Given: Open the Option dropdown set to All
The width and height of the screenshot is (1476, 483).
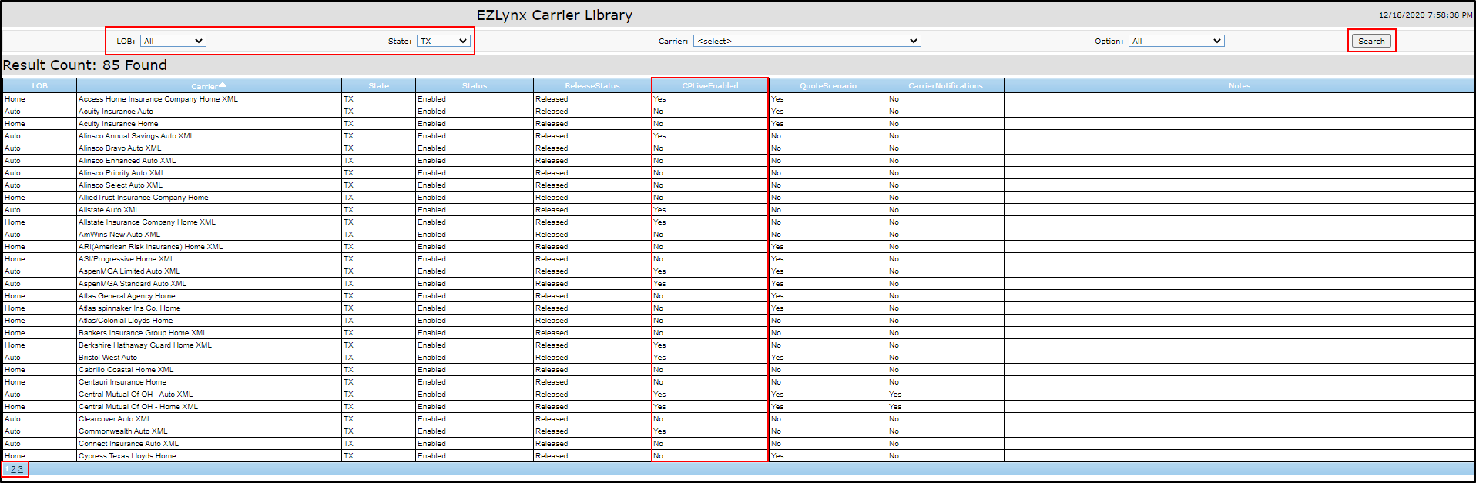Looking at the screenshot, I should (1176, 41).
